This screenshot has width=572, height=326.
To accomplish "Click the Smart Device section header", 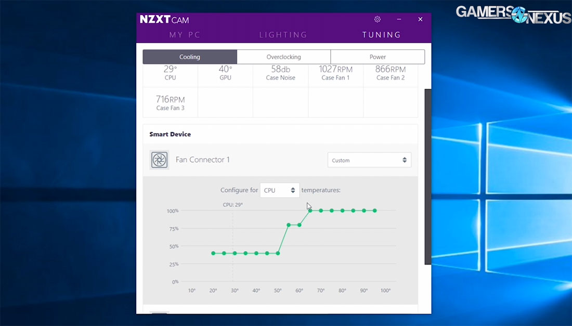I will pyautogui.click(x=170, y=134).
